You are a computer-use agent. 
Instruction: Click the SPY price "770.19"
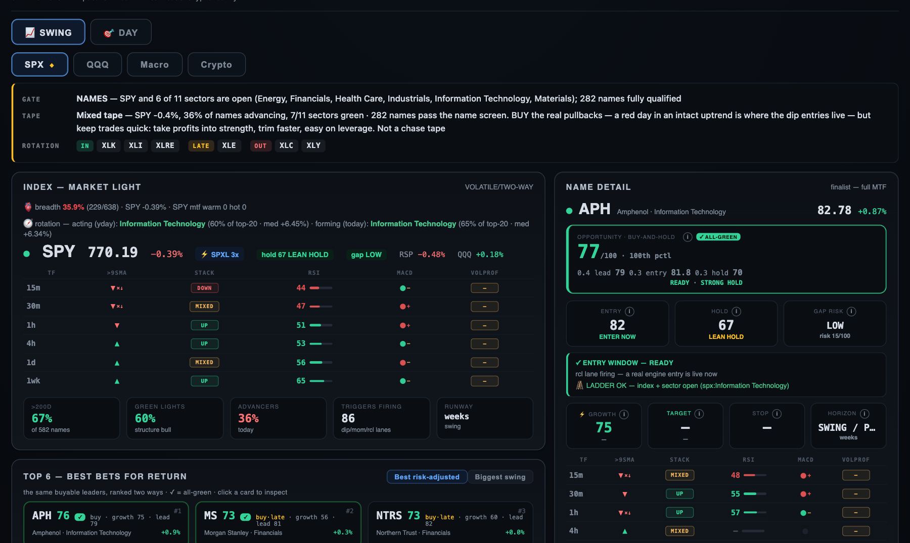[x=113, y=253]
